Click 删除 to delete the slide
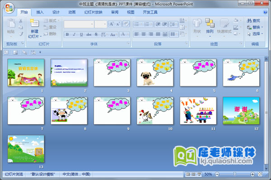271x180 pixels. [52, 34]
